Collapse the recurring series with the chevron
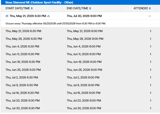 [48, 16]
